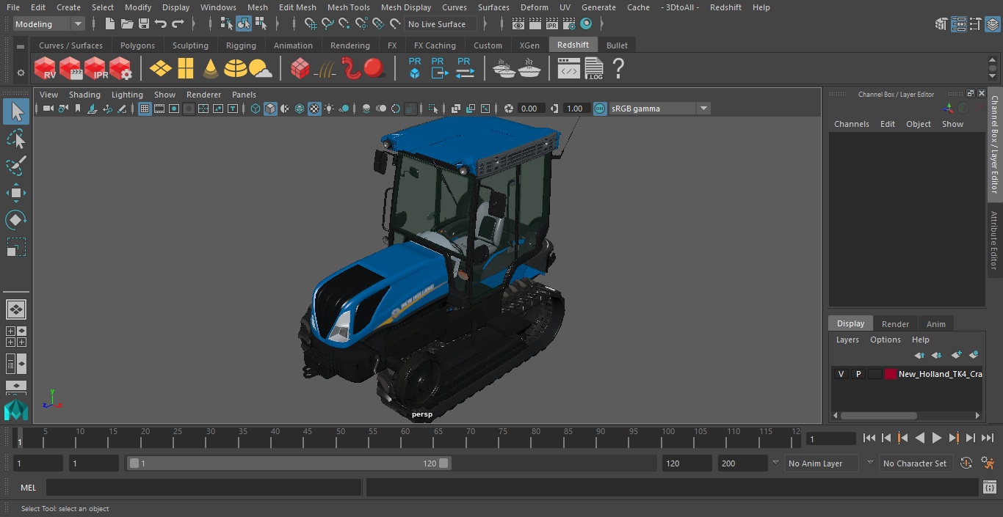Start Redshift IPR from the shelf
The width and height of the screenshot is (1003, 517).
(x=95, y=69)
